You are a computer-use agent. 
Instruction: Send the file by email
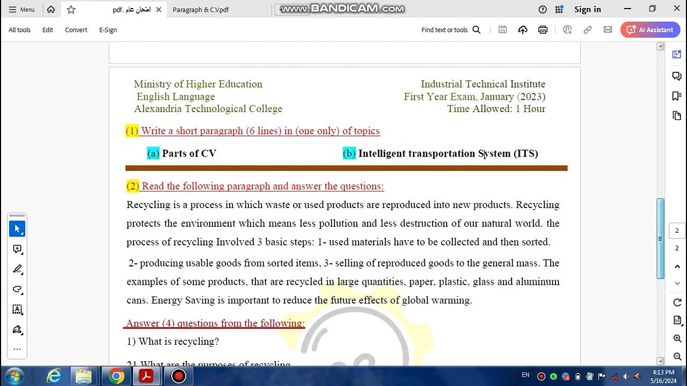pyautogui.click(x=608, y=30)
